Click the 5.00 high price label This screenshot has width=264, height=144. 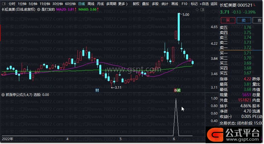tap(186, 15)
